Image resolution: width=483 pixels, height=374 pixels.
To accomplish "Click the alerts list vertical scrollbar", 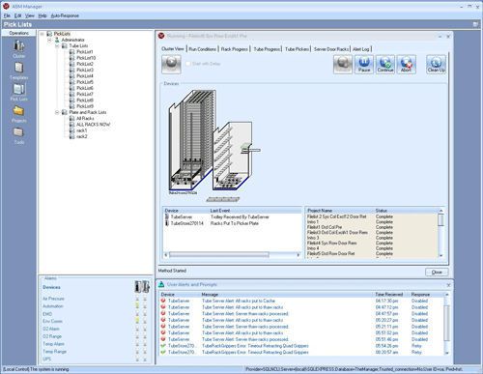I will (446, 322).
